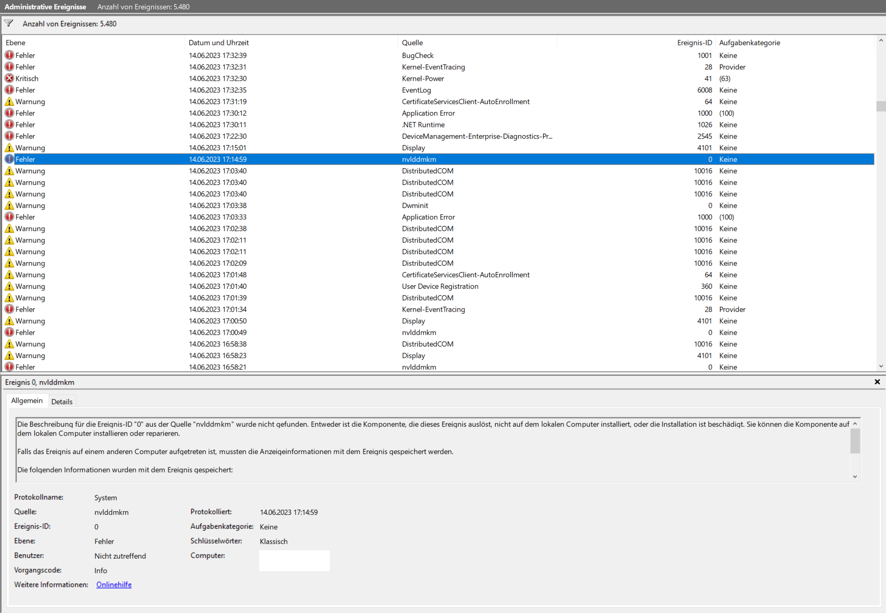Click the description box scroll up arrow
Screen dimensions: 886x613
tap(855, 424)
